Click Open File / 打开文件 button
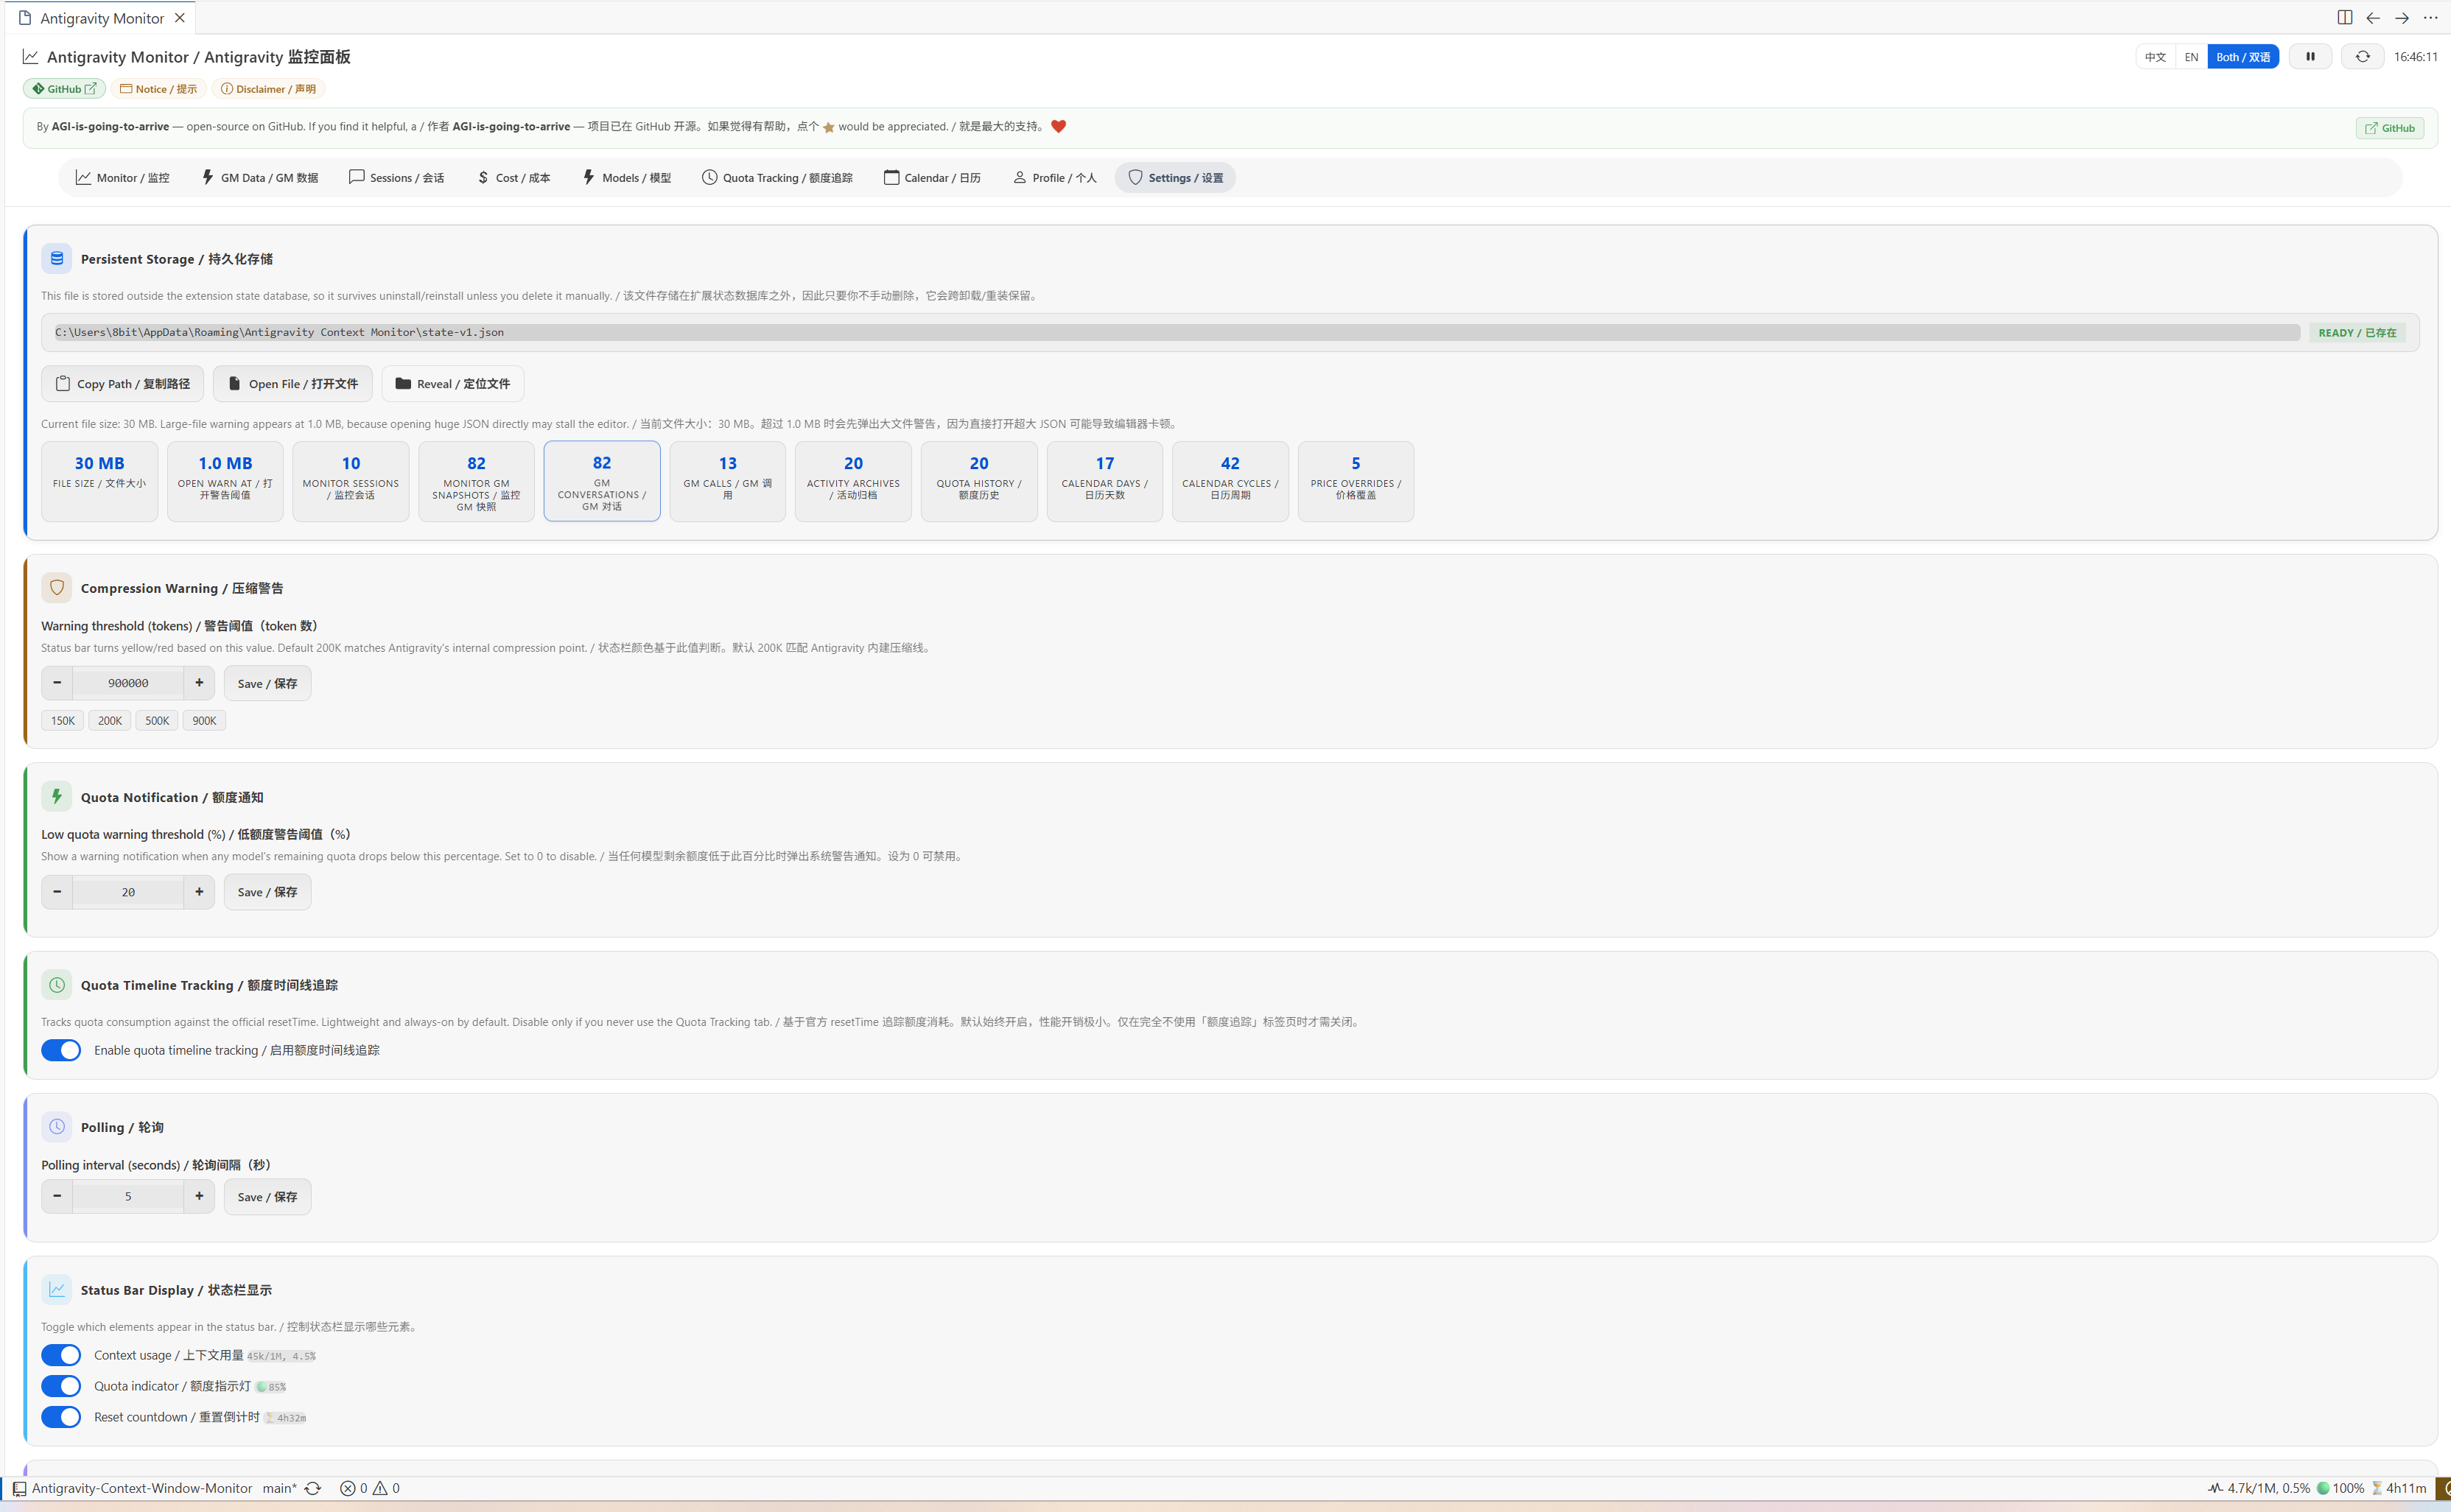The image size is (2451, 1512). (293, 384)
